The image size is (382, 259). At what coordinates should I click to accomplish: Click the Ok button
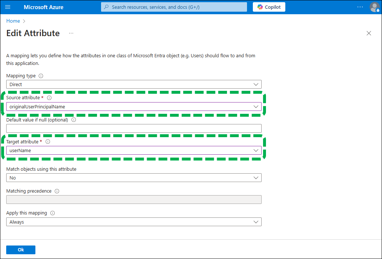click(x=21, y=250)
